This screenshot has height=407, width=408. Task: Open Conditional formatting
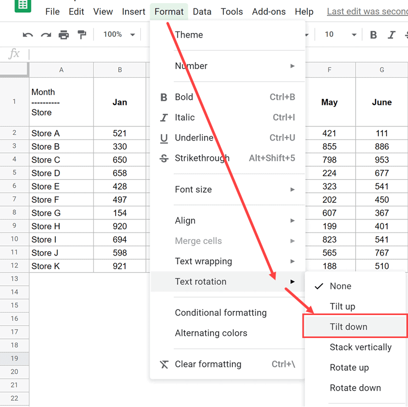pyautogui.click(x=228, y=312)
